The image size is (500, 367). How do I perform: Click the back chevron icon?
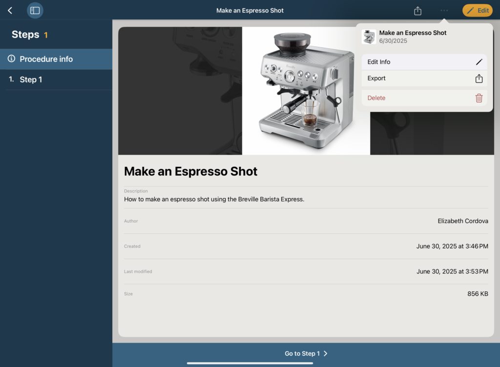click(10, 10)
